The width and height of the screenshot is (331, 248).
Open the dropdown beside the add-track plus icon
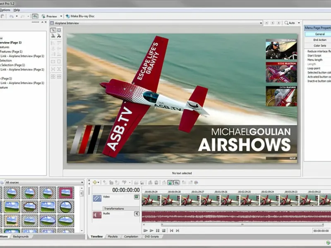point(98,182)
